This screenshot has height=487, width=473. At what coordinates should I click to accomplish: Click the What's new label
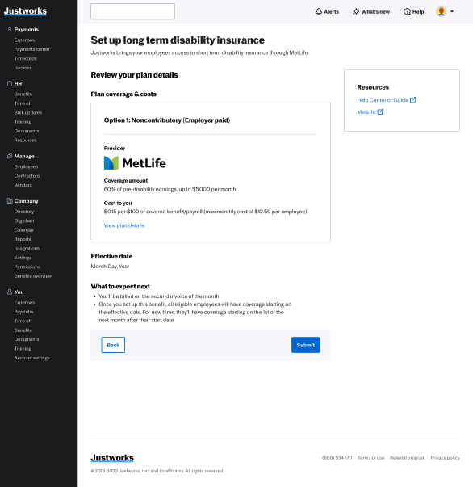click(375, 12)
